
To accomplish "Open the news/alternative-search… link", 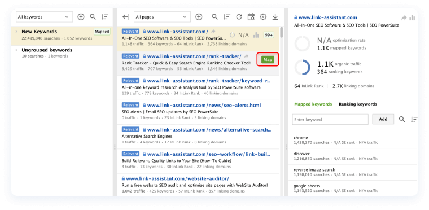I will coord(209,130).
